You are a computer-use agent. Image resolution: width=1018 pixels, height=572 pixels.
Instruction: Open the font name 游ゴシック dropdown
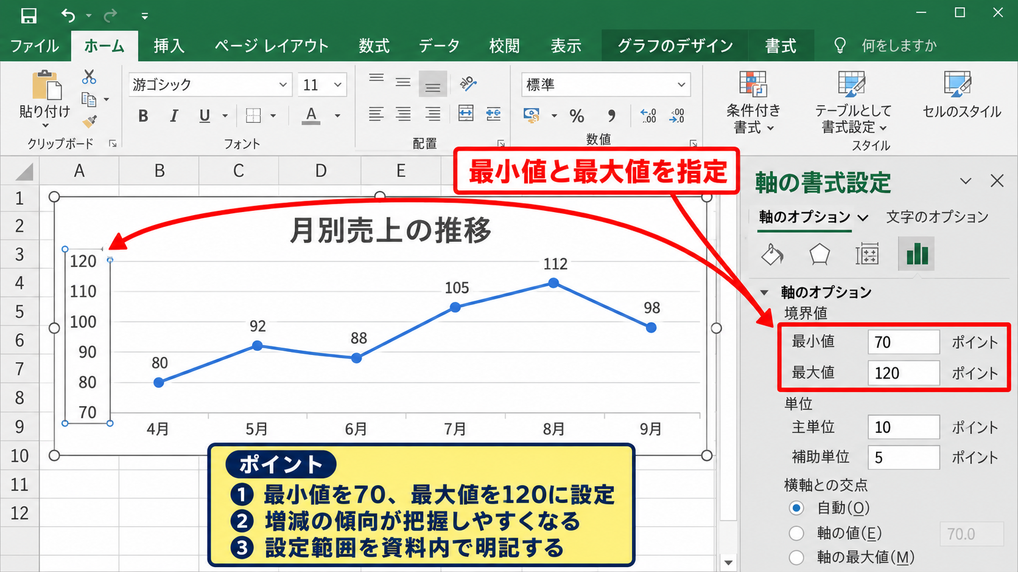283,84
